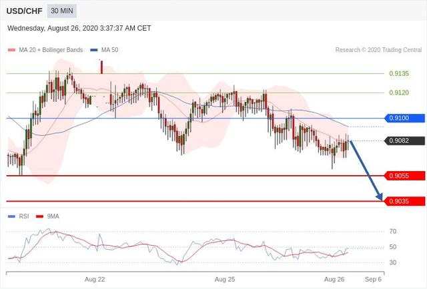Click the black 0.9082 current price tag
Image resolution: width=427 pixels, height=289 pixels.
pyautogui.click(x=405, y=141)
